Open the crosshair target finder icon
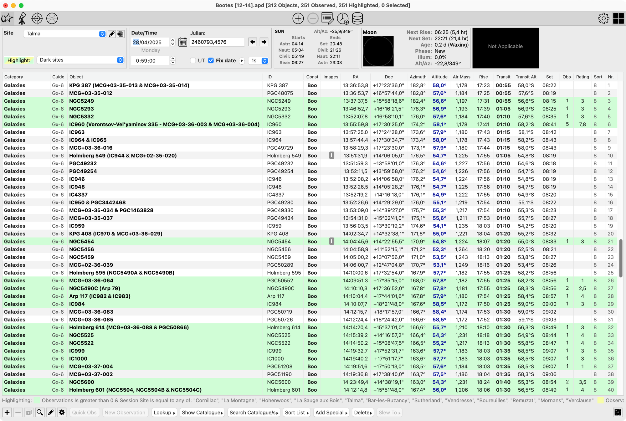 (37, 18)
